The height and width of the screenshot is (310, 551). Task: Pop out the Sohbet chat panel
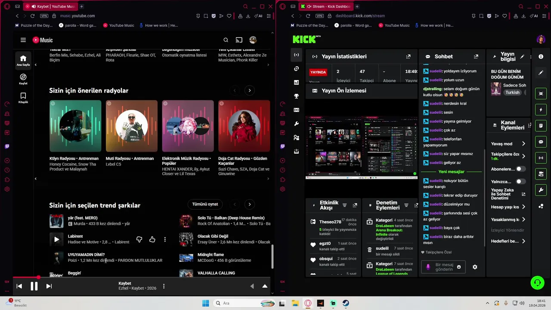[x=476, y=56]
